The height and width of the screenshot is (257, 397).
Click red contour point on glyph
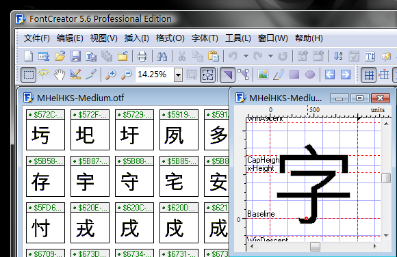pyautogui.click(x=306, y=218)
